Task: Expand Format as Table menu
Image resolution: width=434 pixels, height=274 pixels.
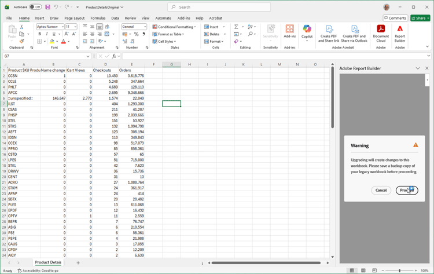Action: pos(168,34)
